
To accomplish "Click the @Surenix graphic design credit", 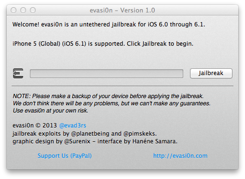I will 77,141.
